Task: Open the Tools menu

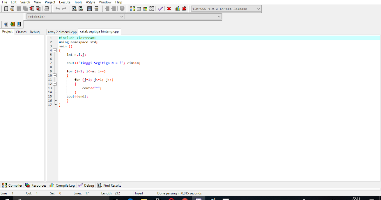Action: (78, 2)
